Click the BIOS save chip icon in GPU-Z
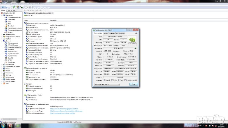The height and width of the screenshot is (128, 228). (136, 48)
